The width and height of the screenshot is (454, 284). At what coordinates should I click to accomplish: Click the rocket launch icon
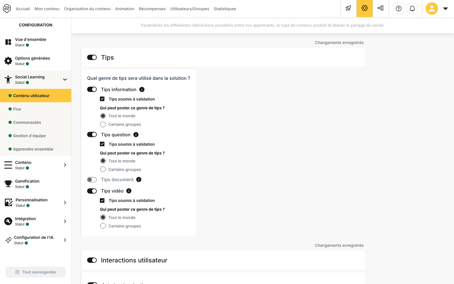[x=348, y=9]
